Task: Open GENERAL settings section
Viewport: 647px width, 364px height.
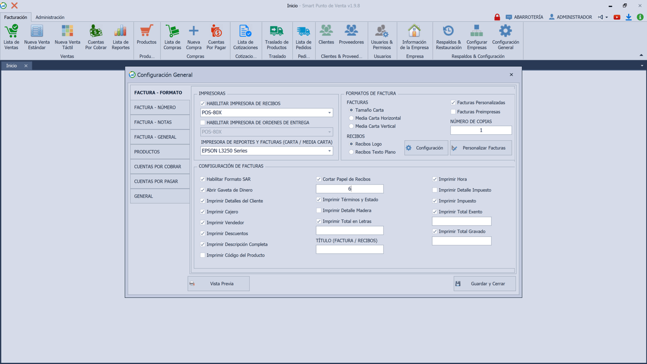Action: [x=160, y=196]
